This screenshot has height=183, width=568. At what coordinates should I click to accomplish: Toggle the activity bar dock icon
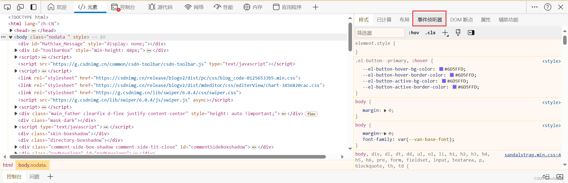33,7
